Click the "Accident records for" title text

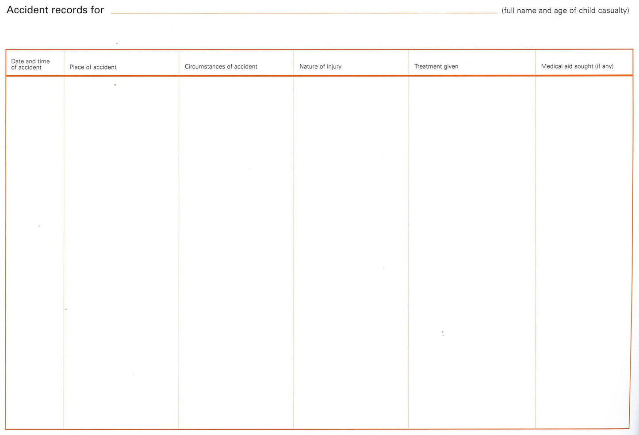click(55, 10)
